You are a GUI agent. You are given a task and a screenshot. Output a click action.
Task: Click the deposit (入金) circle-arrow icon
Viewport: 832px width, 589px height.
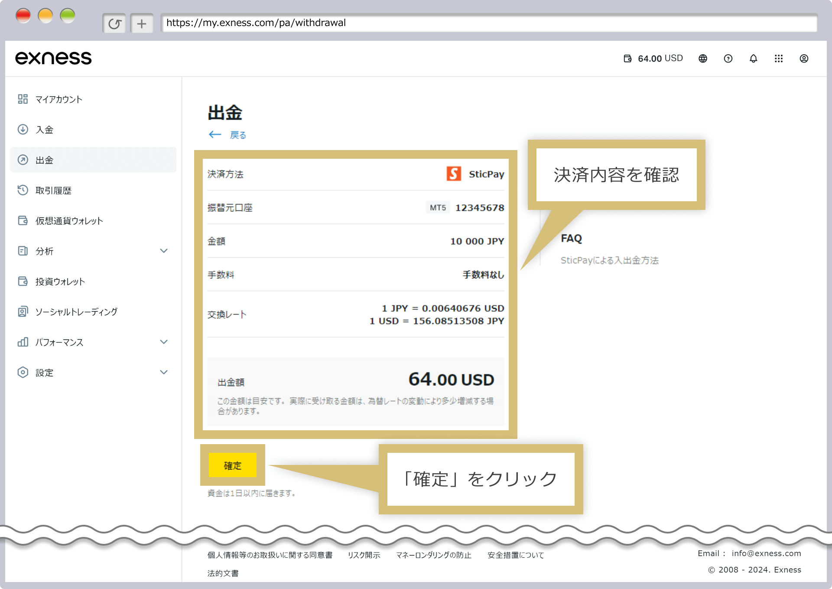[x=23, y=130]
